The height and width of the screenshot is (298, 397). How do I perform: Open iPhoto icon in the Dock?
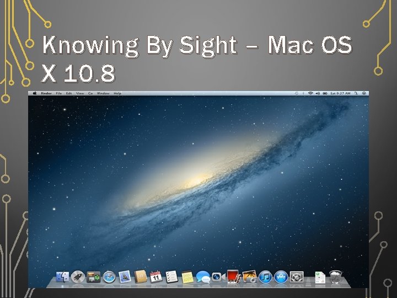[250, 276]
